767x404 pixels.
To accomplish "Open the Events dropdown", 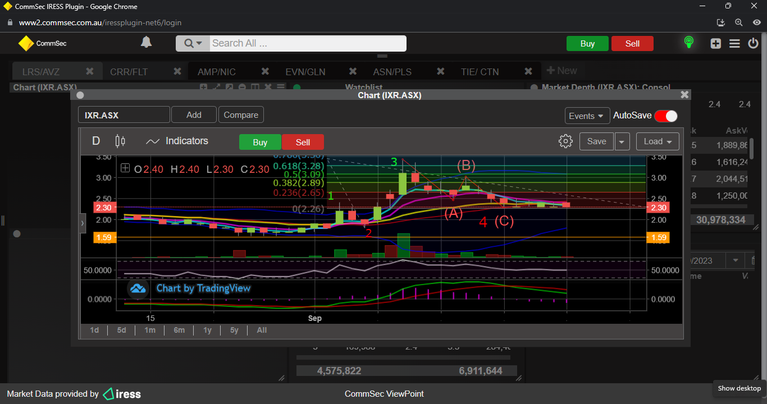I will [587, 116].
